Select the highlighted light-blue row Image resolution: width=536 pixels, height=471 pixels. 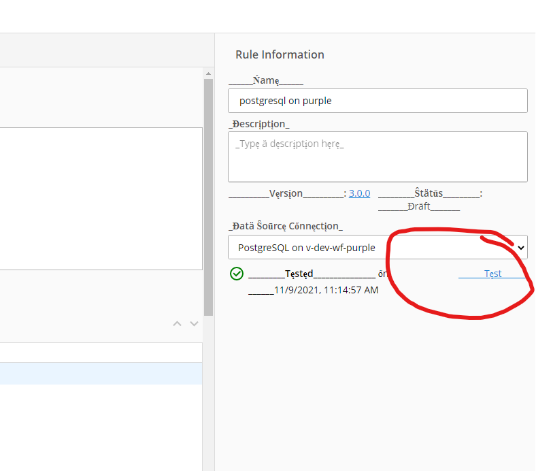click(101, 374)
